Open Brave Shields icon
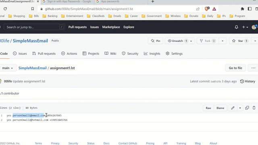The width and height of the screenshot is (258, 145). tap(207, 9)
